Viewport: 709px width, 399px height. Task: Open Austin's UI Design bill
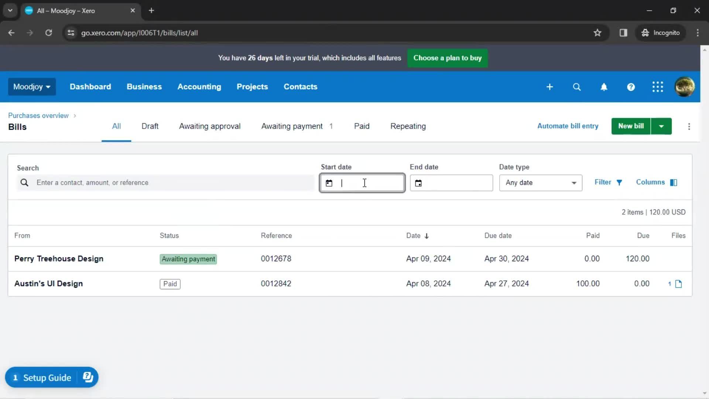48,284
